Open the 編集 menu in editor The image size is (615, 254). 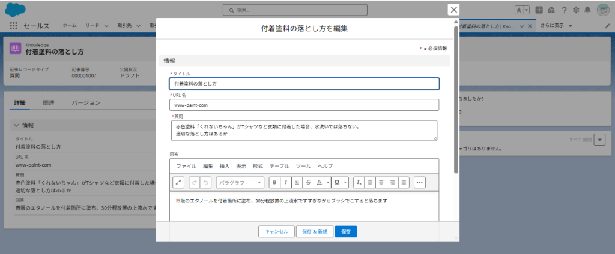pyautogui.click(x=208, y=166)
